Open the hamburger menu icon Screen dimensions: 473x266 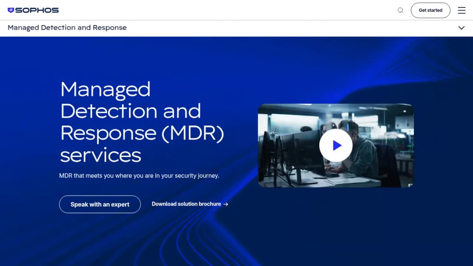pyautogui.click(x=462, y=10)
